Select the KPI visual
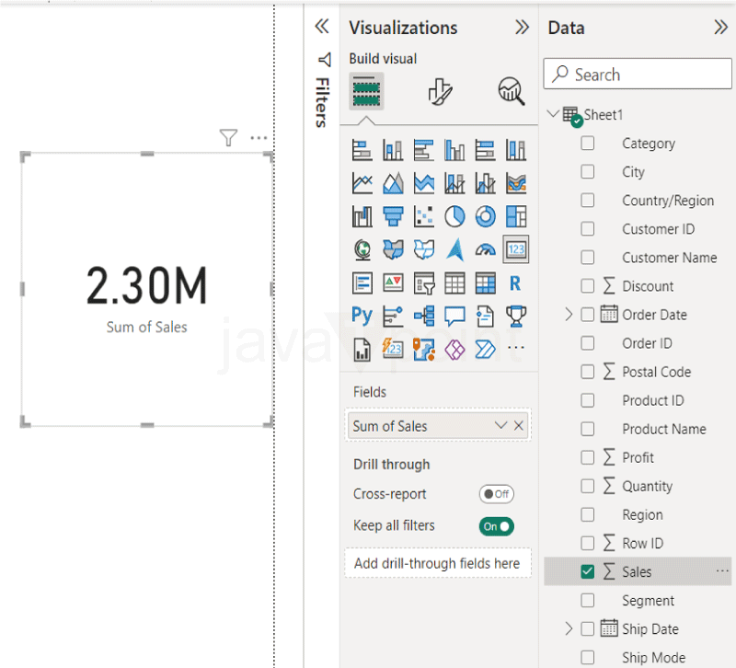Image resolution: width=736 pixels, height=668 pixels. pos(393,283)
